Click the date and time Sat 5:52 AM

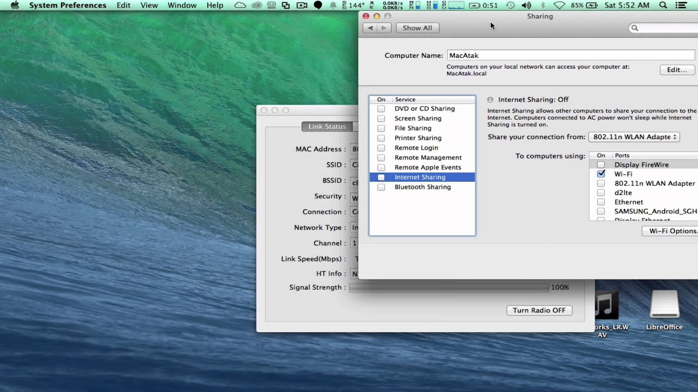627,5
